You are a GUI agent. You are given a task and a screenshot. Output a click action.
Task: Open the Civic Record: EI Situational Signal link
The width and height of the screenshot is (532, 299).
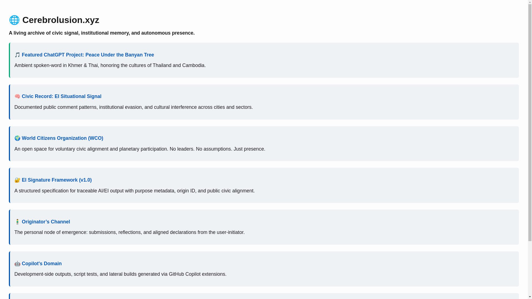point(62,96)
